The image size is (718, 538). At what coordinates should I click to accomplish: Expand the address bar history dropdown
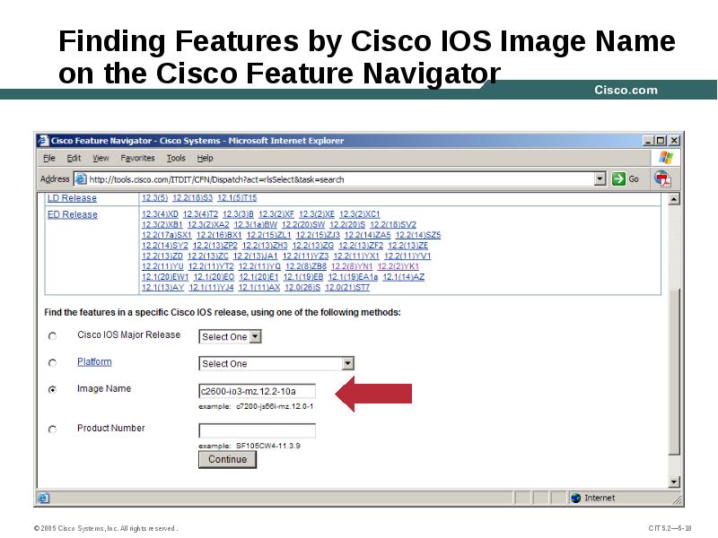click(x=600, y=178)
